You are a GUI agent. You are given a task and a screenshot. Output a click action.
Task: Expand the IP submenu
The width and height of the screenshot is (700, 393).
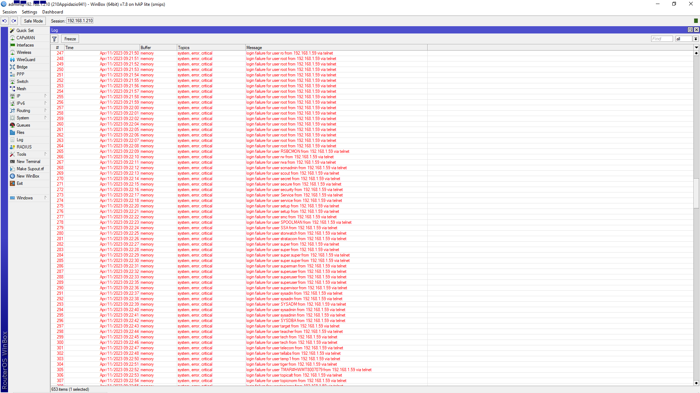18,96
